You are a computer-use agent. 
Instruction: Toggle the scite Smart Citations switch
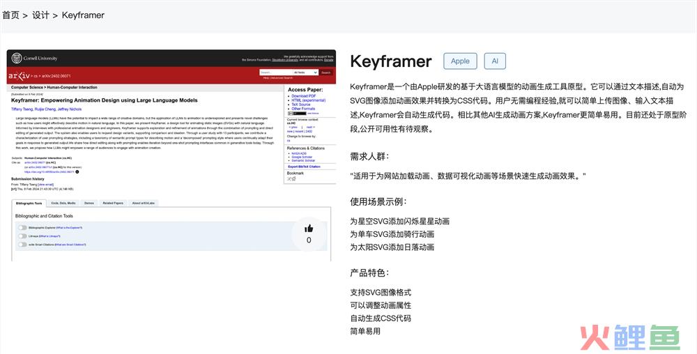click(x=22, y=245)
